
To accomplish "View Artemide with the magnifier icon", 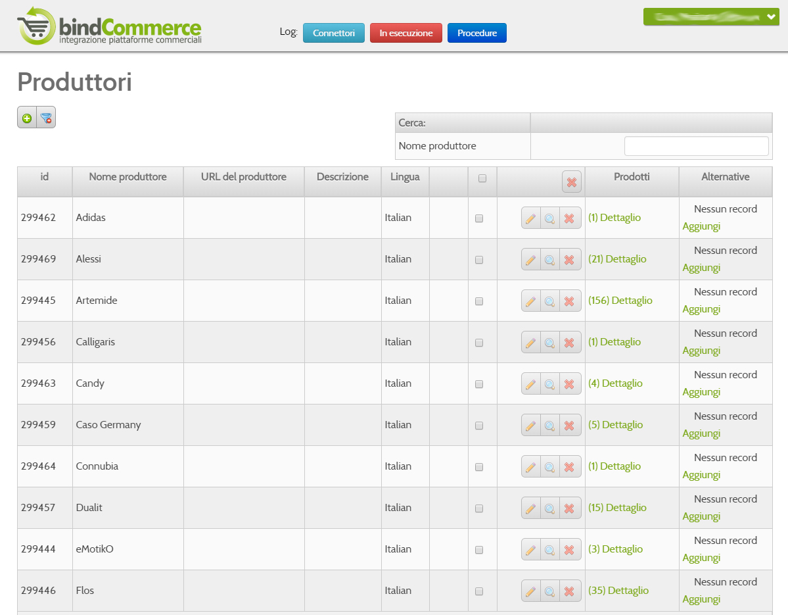I will (x=550, y=301).
